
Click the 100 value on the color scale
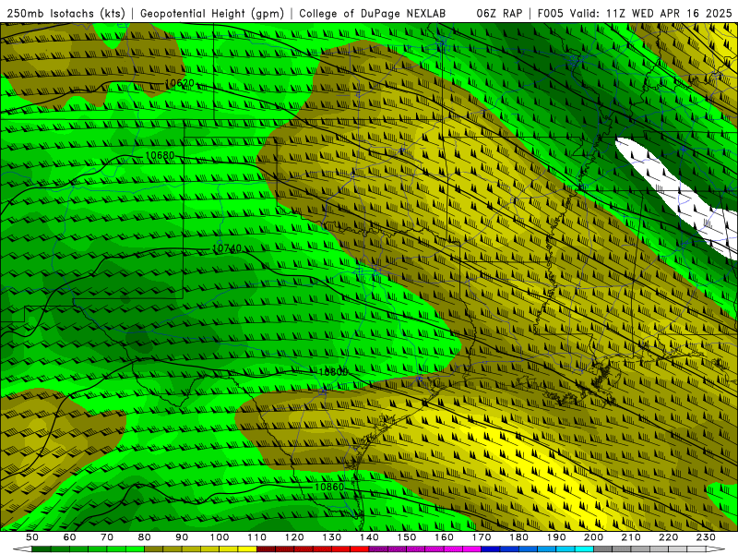(x=220, y=537)
